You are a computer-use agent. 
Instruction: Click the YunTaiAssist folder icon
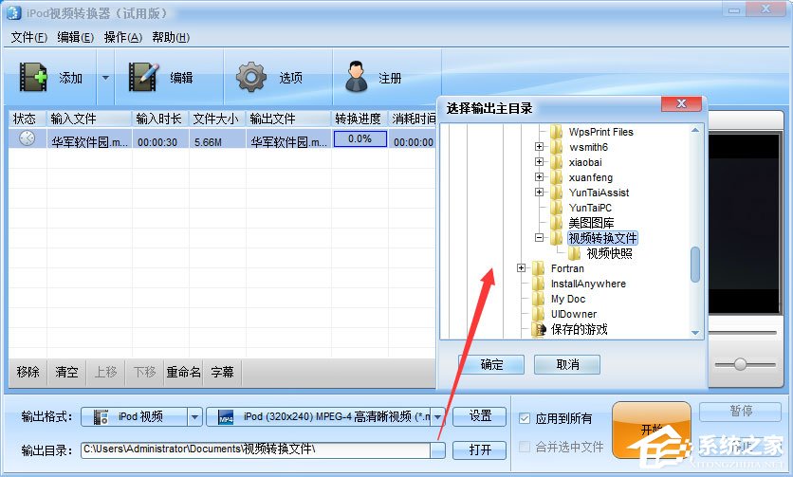click(x=556, y=193)
